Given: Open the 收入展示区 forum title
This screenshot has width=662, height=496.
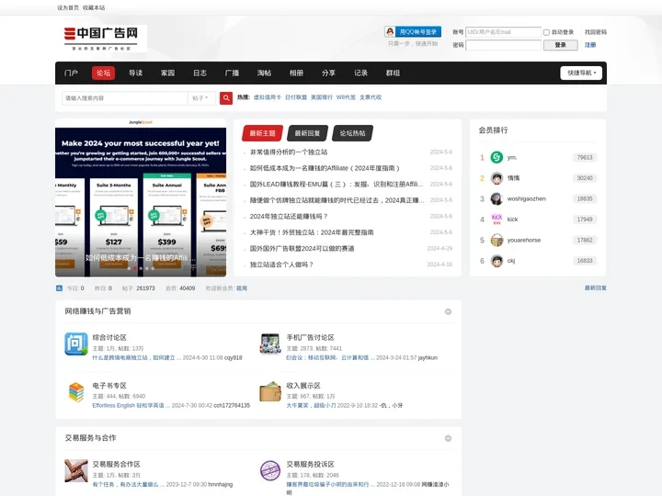Looking at the screenshot, I should click(303, 386).
